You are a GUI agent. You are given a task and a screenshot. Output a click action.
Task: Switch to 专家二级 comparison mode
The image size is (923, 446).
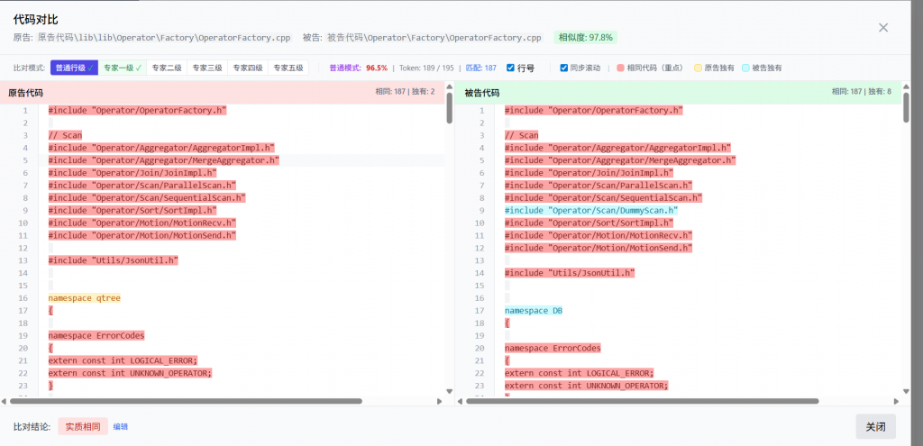pos(167,68)
